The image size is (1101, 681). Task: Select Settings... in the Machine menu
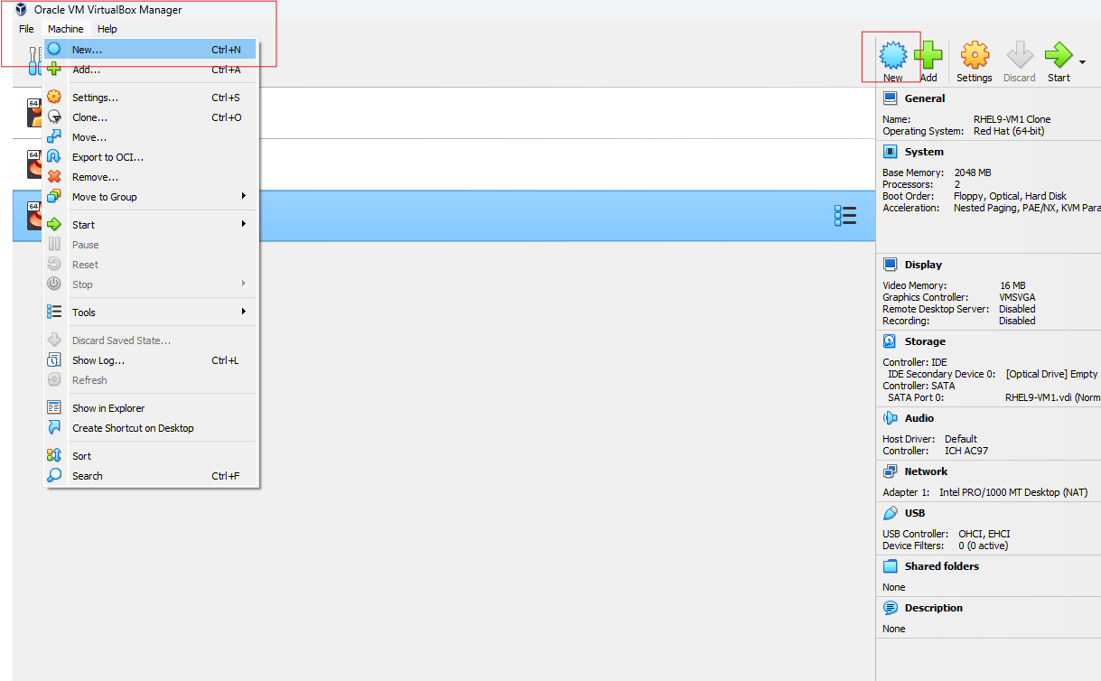point(151,98)
